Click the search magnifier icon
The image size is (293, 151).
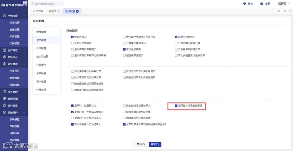click(x=33, y=4)
